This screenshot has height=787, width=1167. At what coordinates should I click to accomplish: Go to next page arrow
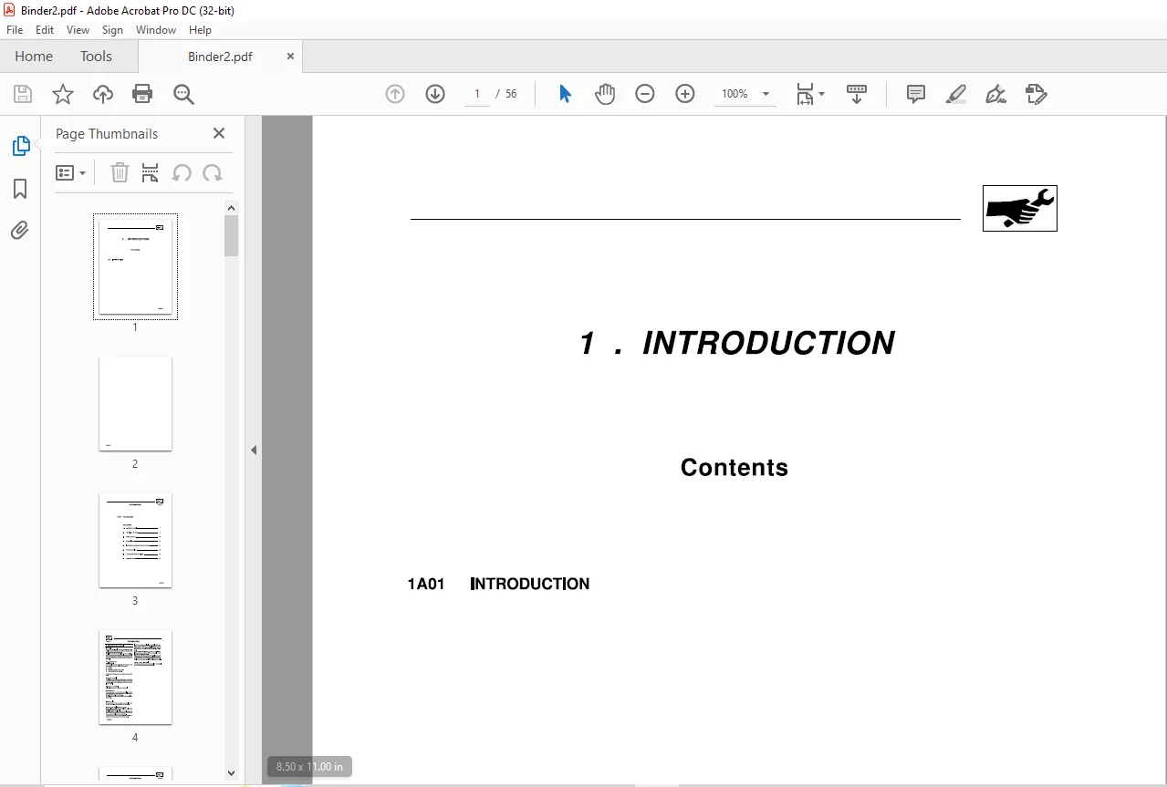click(x=435, y=94)
